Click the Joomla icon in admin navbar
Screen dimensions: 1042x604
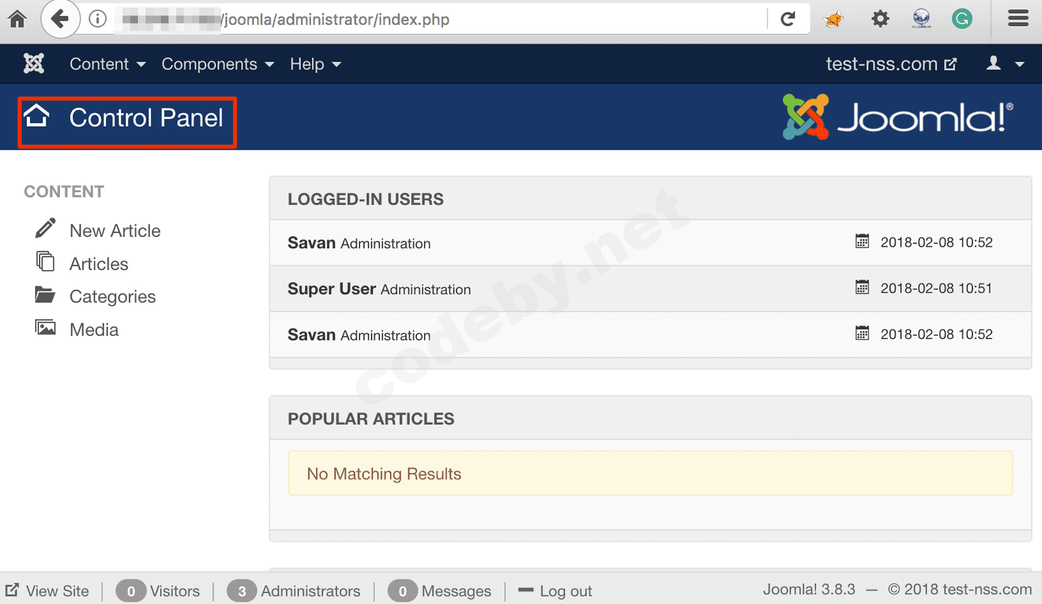pyautogui.click(x=34, y=64)
